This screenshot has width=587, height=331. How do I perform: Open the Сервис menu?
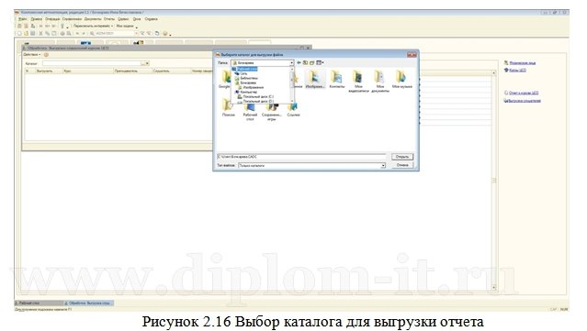click(x=123, y=19)
